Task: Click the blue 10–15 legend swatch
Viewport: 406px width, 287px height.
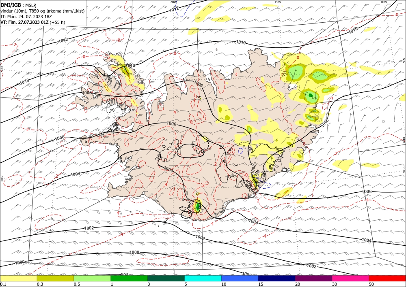Action: coord(240,278)
